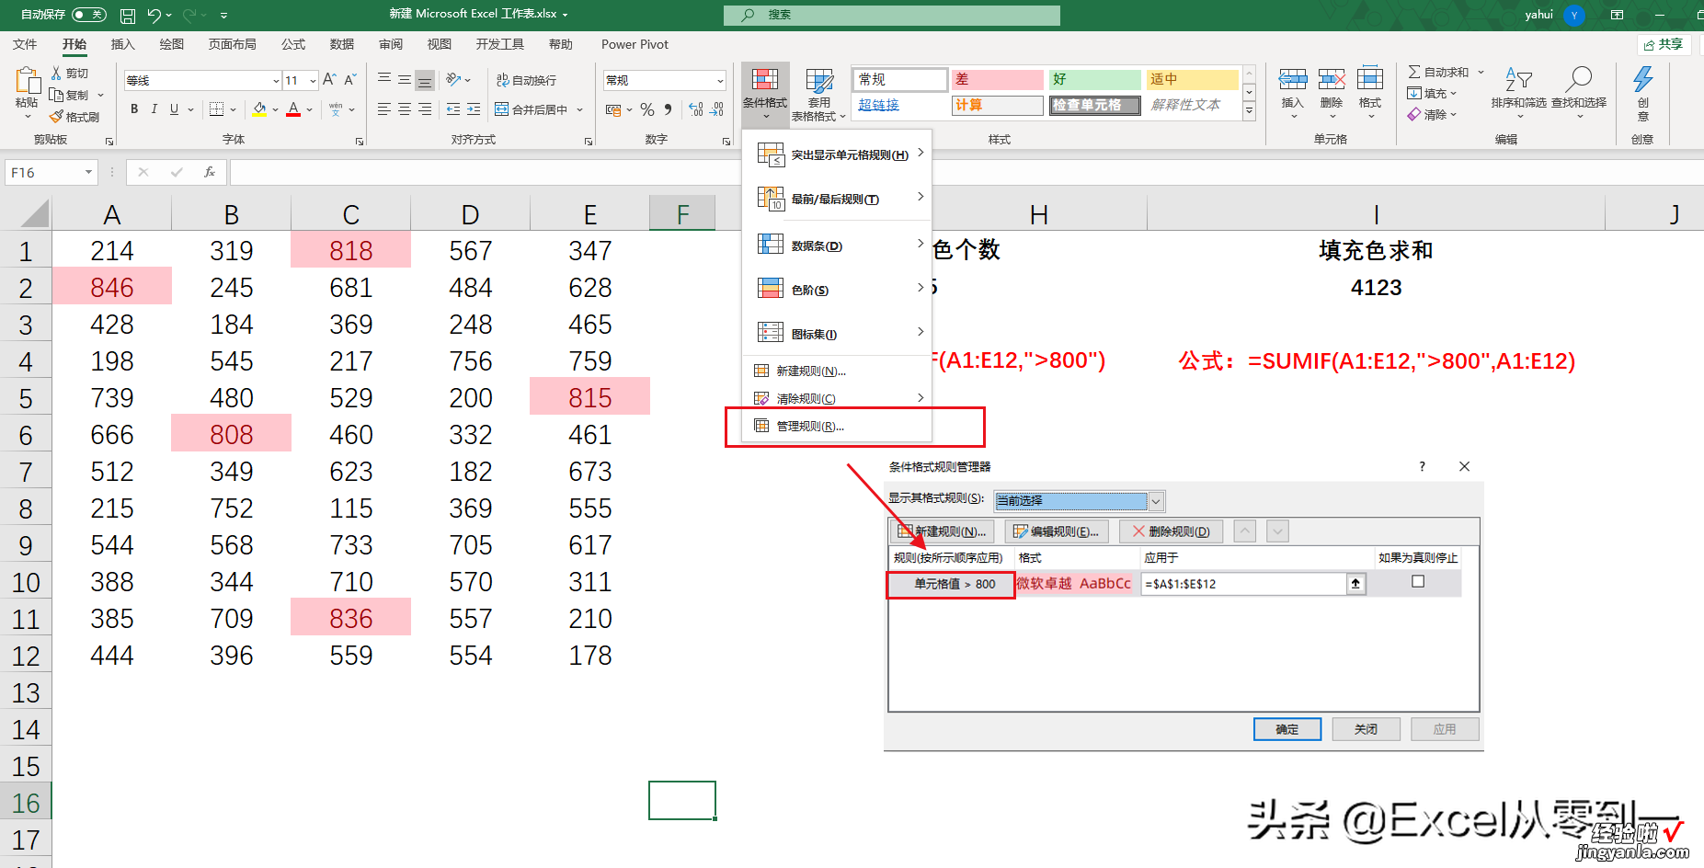Click the insert function fx icon

[x=210, y=172]
